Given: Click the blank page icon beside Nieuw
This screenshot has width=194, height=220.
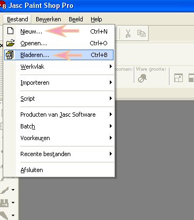Looking at the screenshot, I should coord(10,31).
